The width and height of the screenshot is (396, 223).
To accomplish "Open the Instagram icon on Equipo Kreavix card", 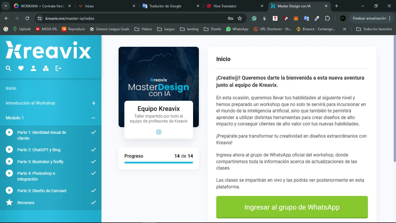I will [x=159, y=132].
